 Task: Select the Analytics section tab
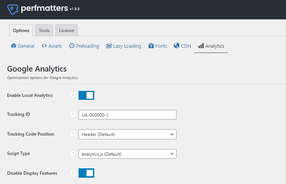pos(211,46)
